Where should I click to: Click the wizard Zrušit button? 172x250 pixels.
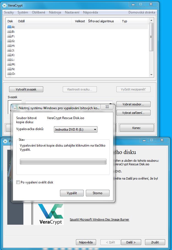(155, 242)
